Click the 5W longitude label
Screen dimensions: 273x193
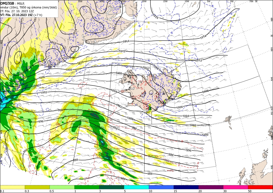point(209,1)
